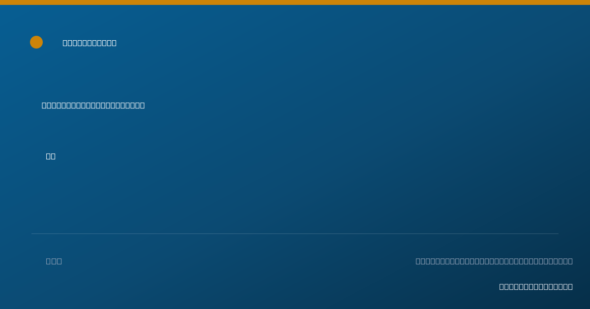This screenshot has height=309, width=590.
Task: Select the short two-character white label
Action: (x=51, y=156)
